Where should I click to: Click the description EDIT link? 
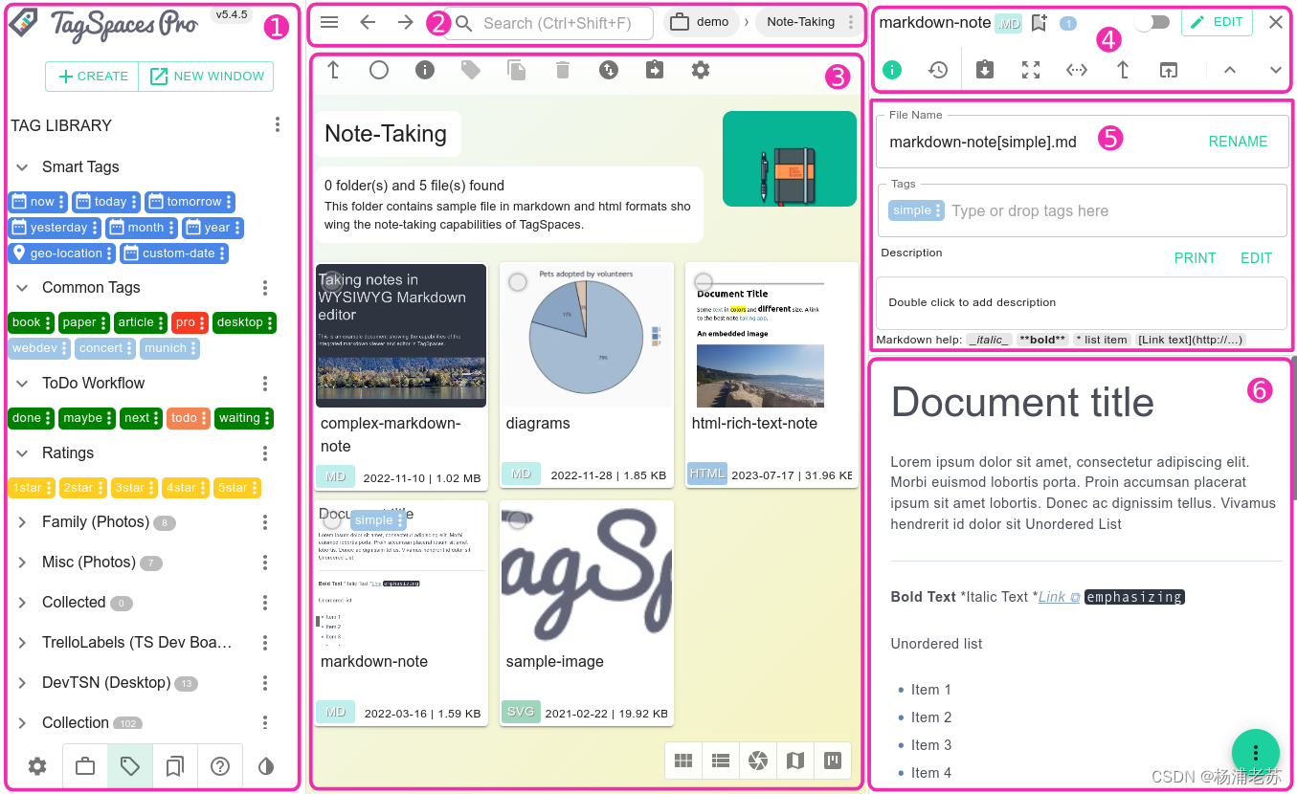1256,258
